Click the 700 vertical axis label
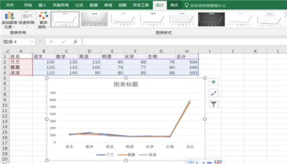 click(53, 93)
